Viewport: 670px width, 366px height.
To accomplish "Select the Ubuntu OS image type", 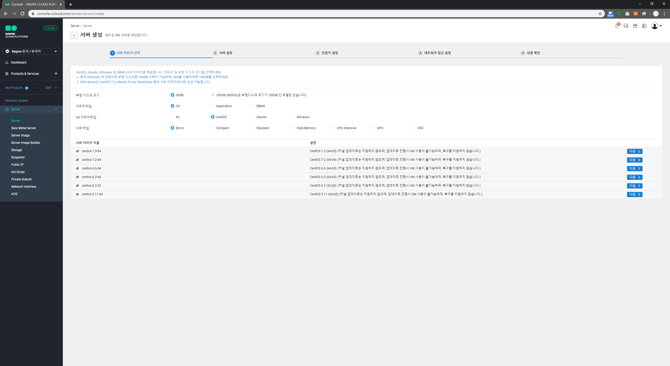I will coord(253,117).
